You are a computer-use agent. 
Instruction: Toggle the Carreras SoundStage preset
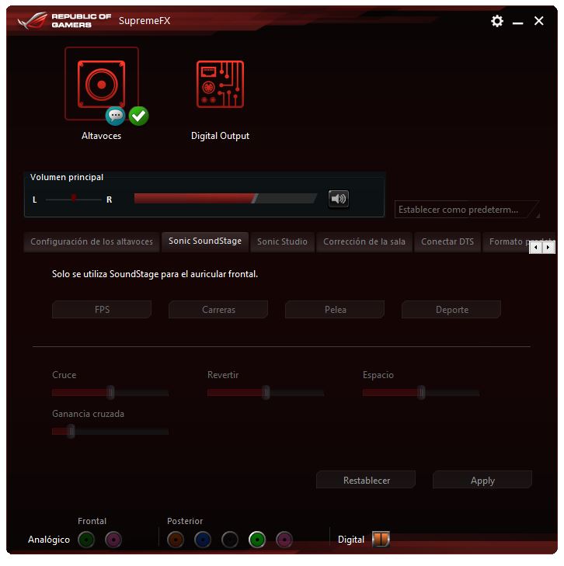click(x=218, y=310)
